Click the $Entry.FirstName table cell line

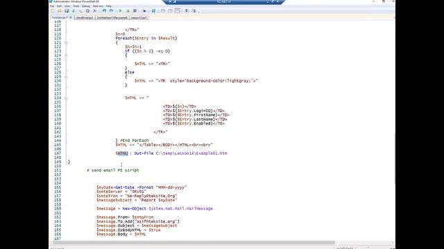196,115
